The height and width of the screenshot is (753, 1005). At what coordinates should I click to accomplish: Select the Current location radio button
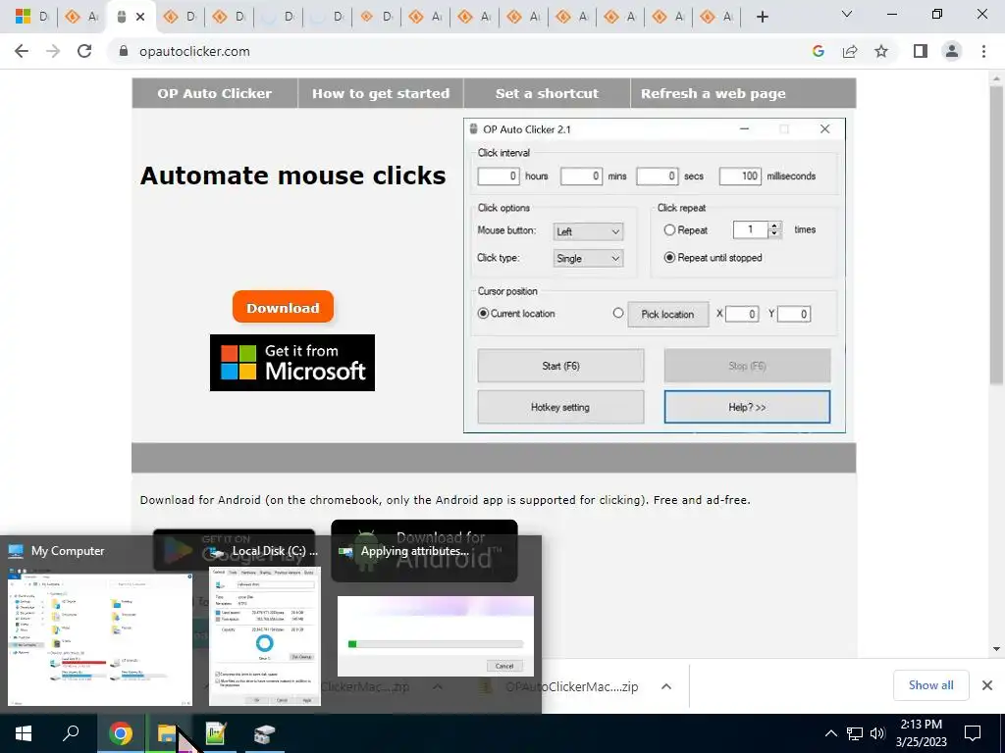(x=483, y=313)
